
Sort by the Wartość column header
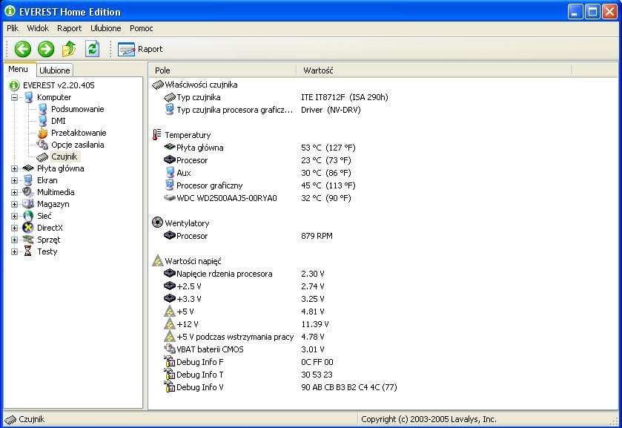434,70
